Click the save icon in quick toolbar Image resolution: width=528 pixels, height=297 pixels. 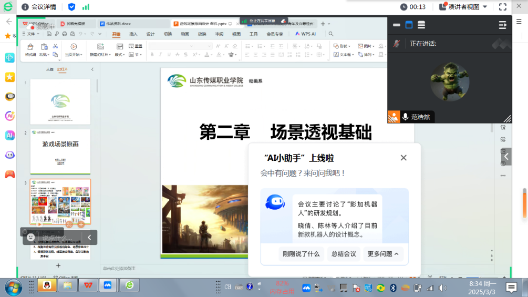[49, 34]
